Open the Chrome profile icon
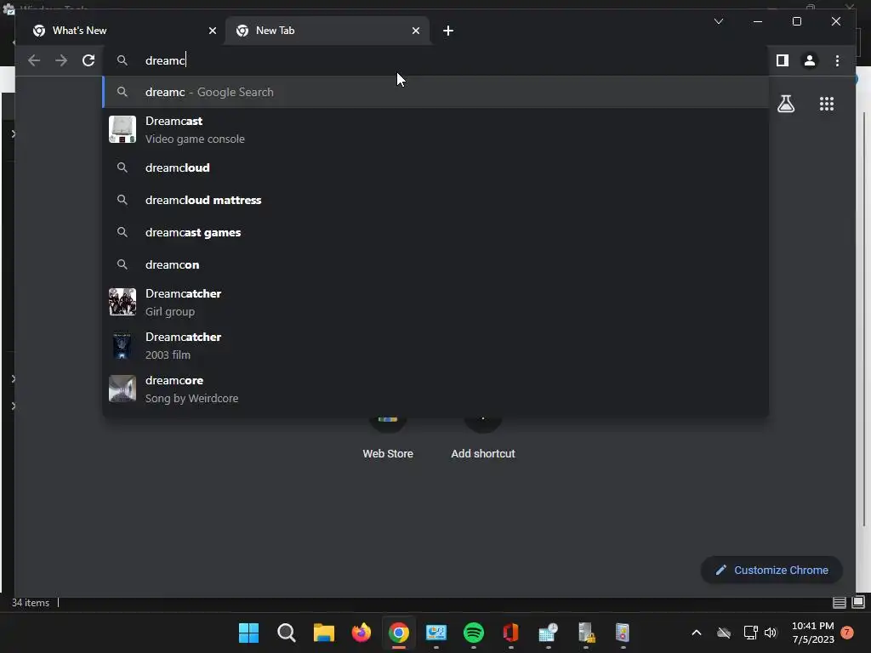 tap(810, 60)
